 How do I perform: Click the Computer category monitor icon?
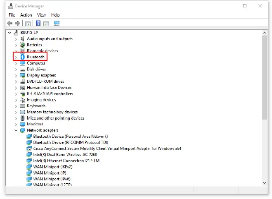pyautogui.click(x=22, y=63)
